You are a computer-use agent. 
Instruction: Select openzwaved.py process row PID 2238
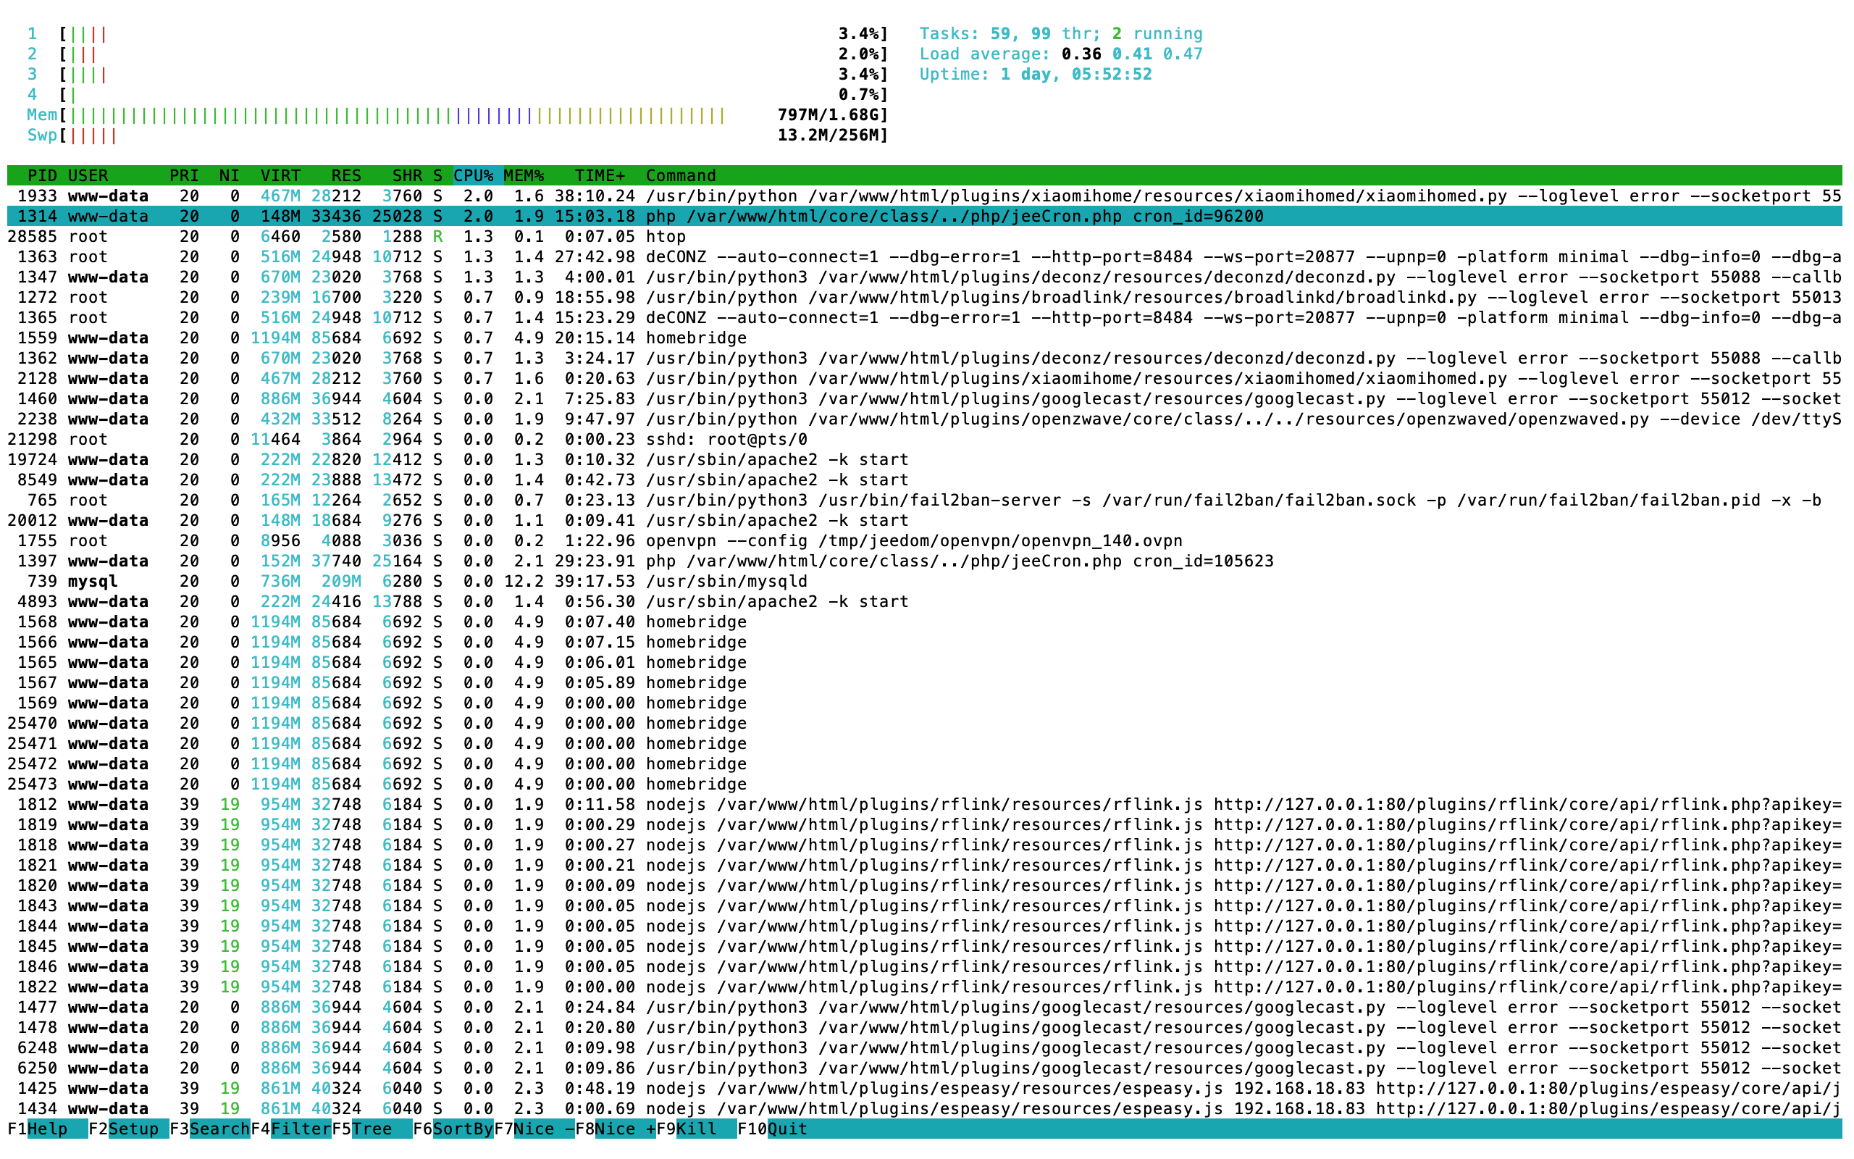pyautogui.click(x=925, y=419)
